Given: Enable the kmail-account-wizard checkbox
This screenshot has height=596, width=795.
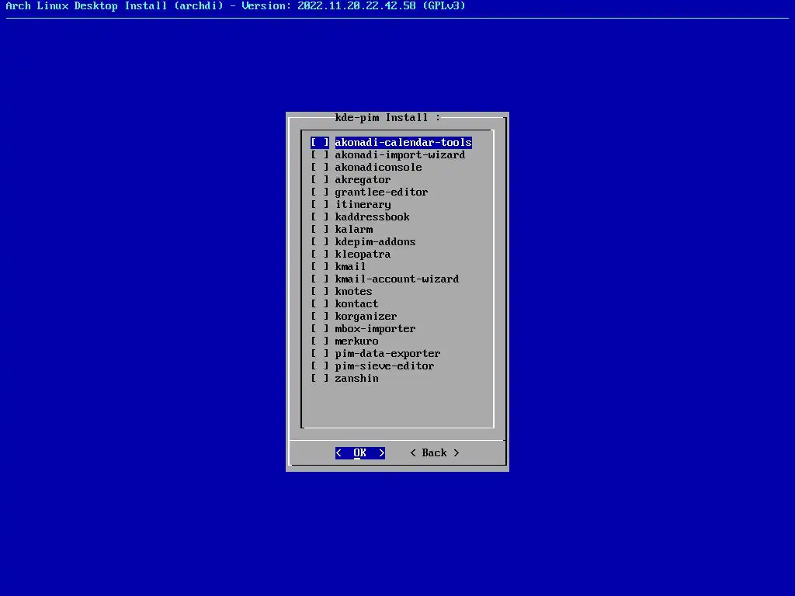Looking at the screenshot, I should [x=319, y=279].
